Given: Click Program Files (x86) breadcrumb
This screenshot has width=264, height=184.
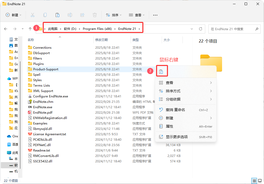Looking at the screenshot, I should click(97, 29).
